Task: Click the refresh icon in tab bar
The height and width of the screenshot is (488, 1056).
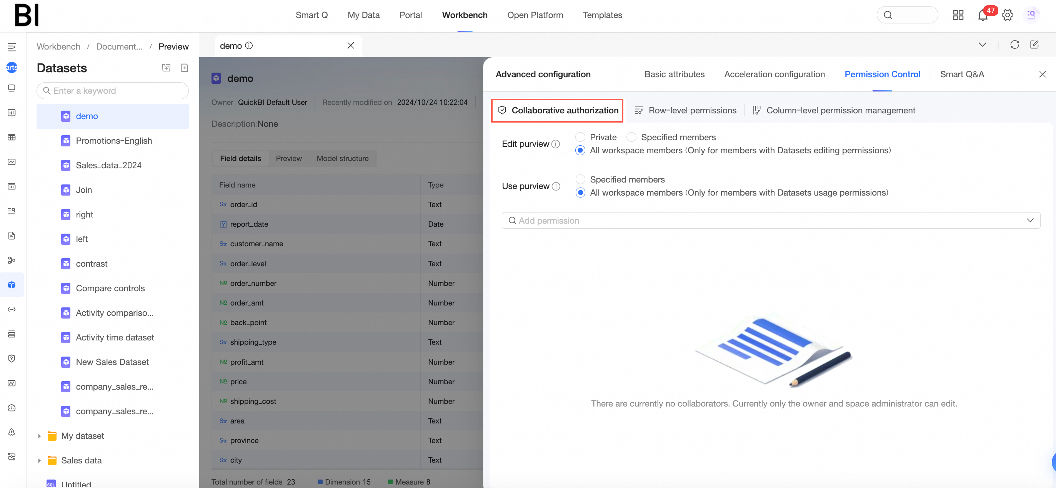Action: tap(1014, 45)
